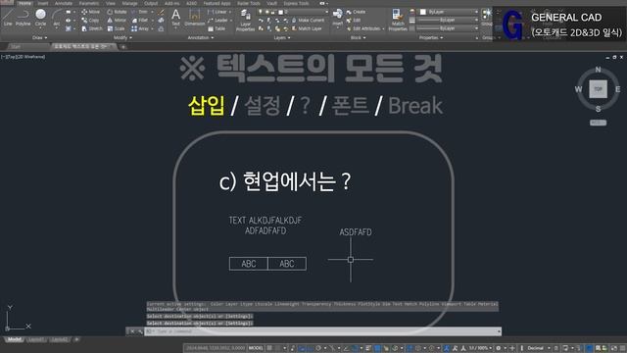Expand the Layers panel
The width and height of the screenshot is (627, 353).
[x=282, y=37]
